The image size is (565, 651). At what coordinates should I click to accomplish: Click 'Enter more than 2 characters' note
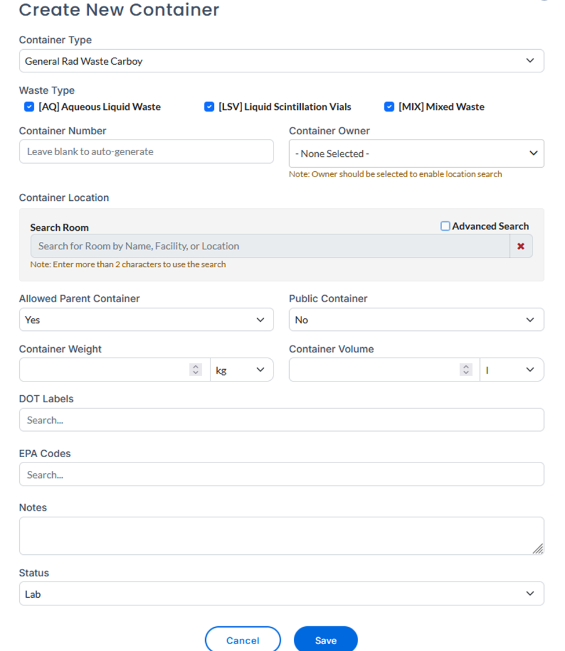(128, 264)
